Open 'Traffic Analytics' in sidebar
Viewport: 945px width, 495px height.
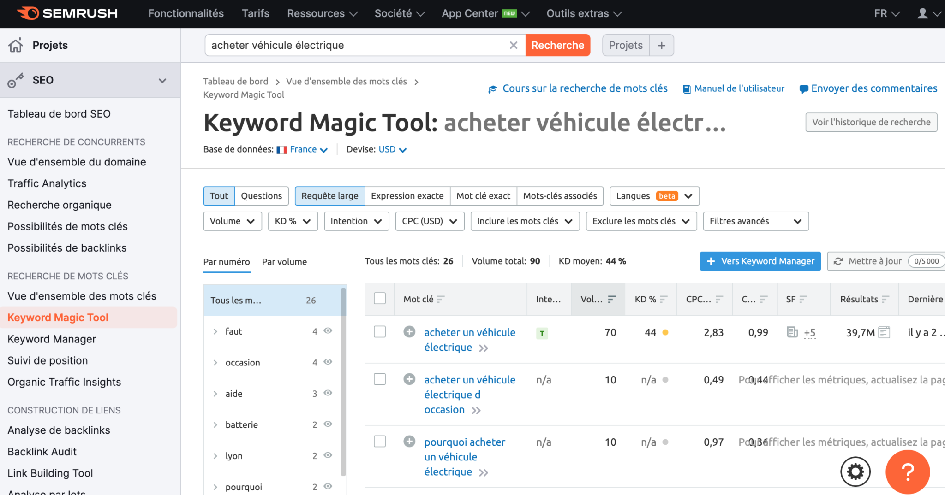(x=47, y=183)
